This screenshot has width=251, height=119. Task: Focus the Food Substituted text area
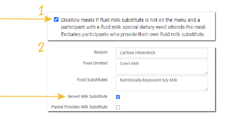coord(162,83)
